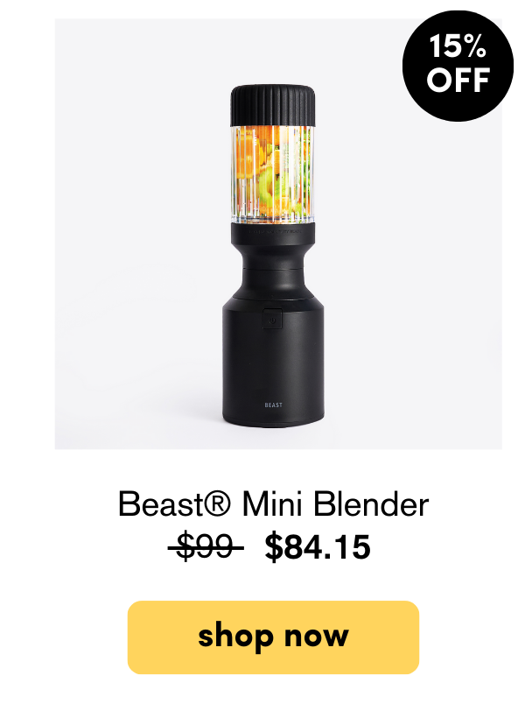Click the registered trademark symbol in title

click(x=217, y=503)
